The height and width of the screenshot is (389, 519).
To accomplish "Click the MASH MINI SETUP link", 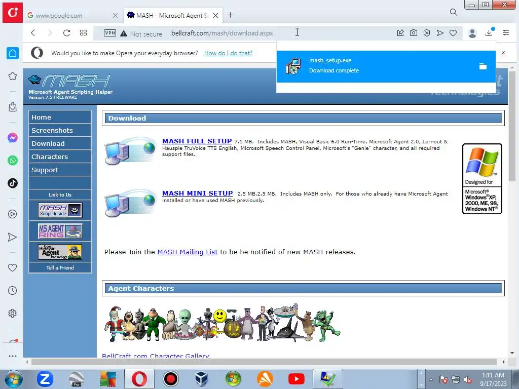I will pyautogui.click(x=198, y=193).
